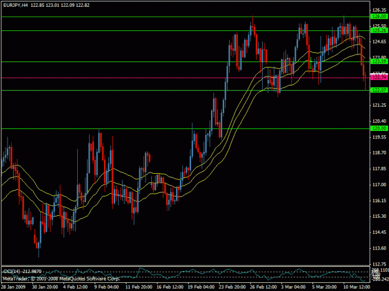This screenshot has height=291, width=389.
Task: Select the green 125.26 price level tag
Action: tap(379, 30)
